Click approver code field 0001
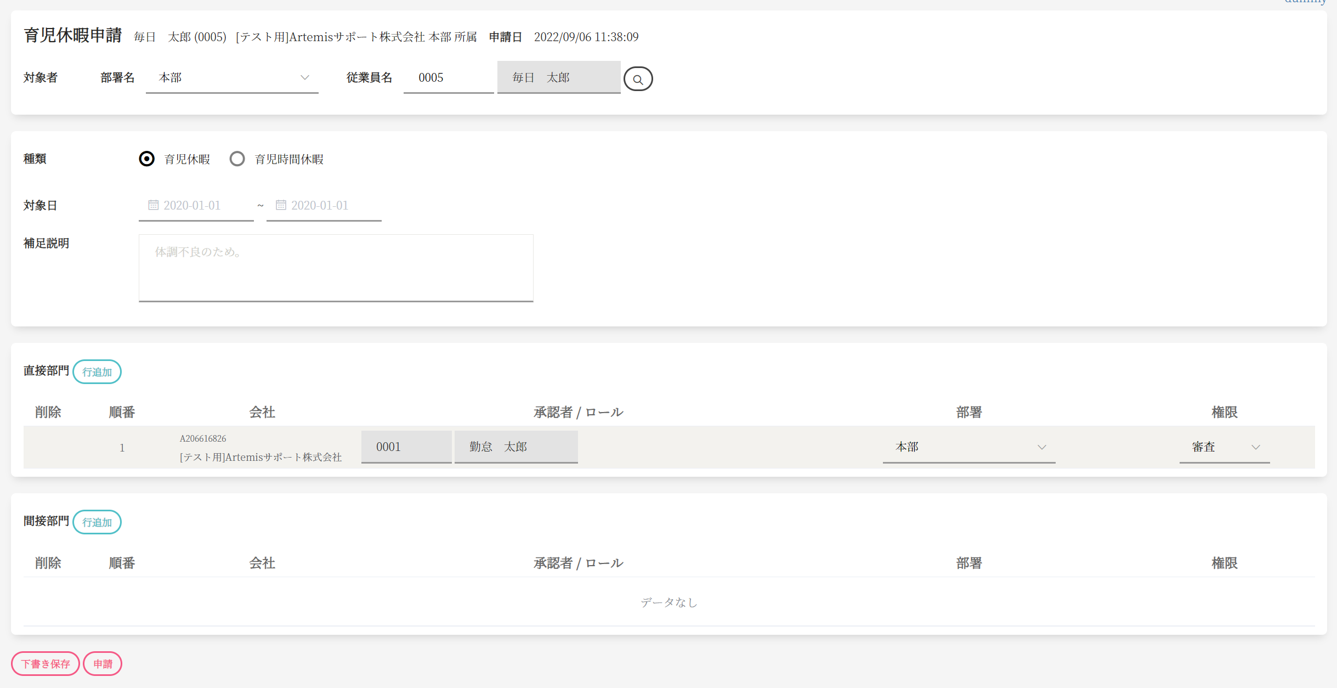 (406, 447)
